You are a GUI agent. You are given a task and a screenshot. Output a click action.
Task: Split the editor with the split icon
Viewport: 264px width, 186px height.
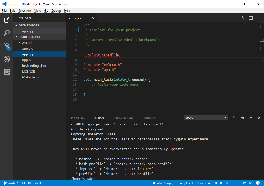tap(251, 18)
